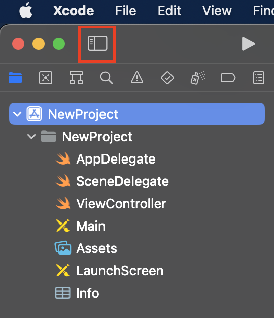274x318 pixels.
Task: Open the Source Control navigator
Action: click(46, 78)
